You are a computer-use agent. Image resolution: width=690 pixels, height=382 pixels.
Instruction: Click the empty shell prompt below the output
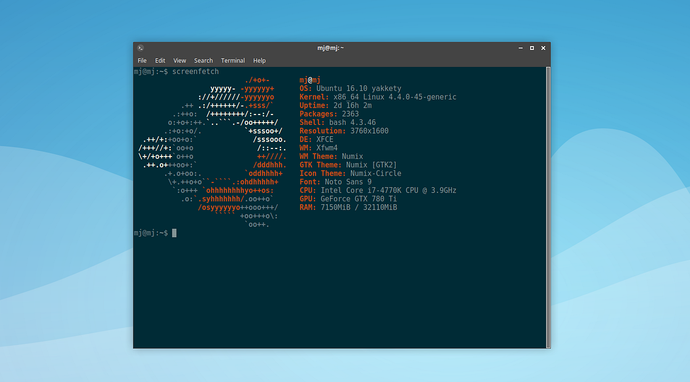tap(151, 232)
